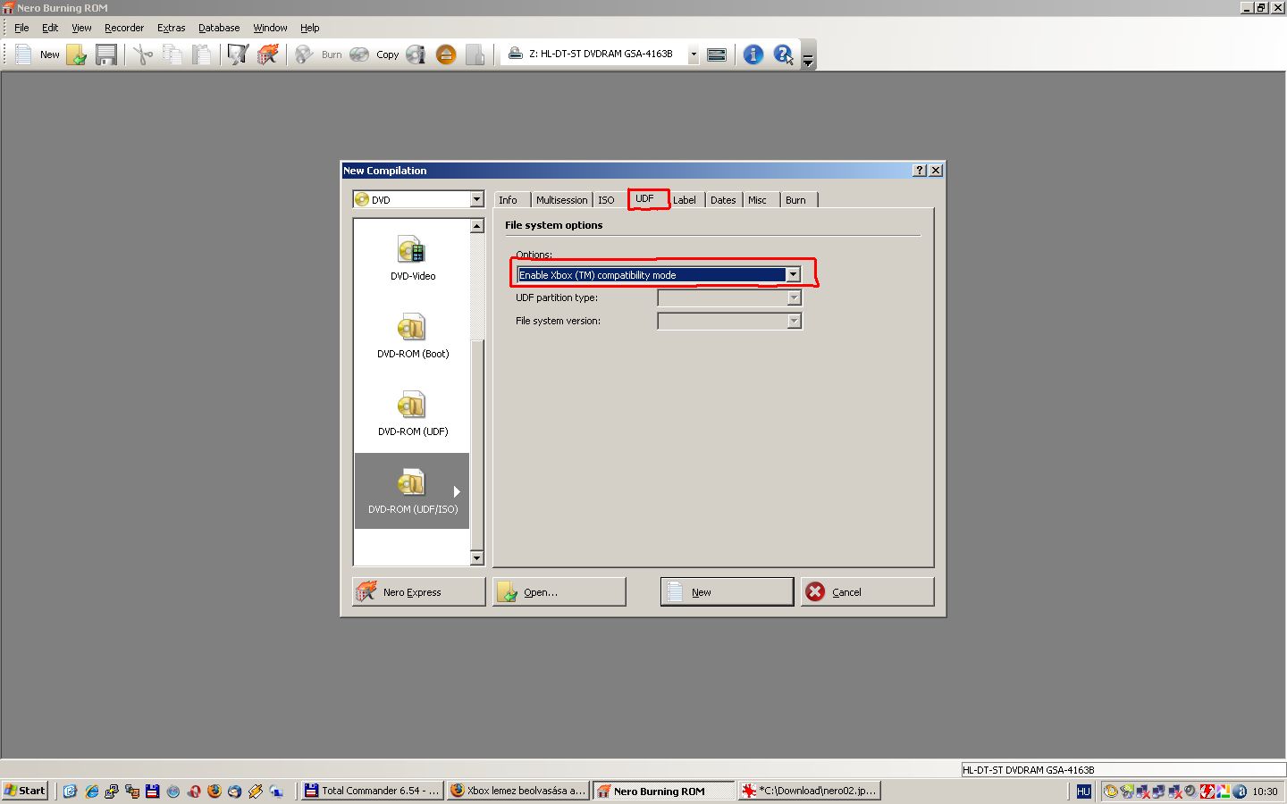Launch Nero Express toolbar icon
The height and width of the screenshot is (804, 1287).
click(x=267, y=55)
